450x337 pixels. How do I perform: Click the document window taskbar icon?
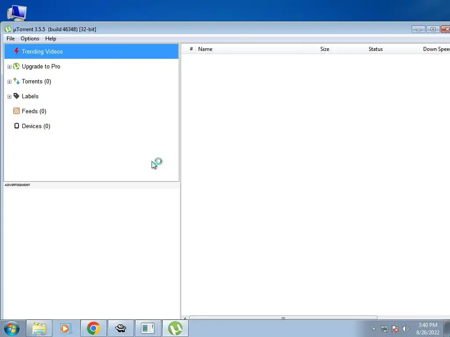[x=148, y=328]
